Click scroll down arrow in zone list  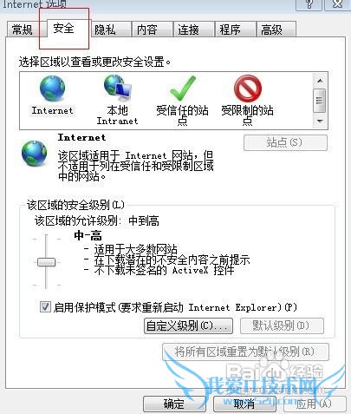pos(320,121)
